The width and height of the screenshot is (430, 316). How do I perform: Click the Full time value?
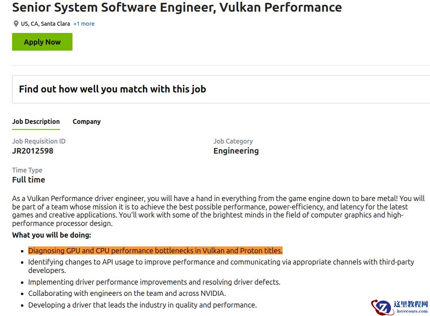coord(29,180)
